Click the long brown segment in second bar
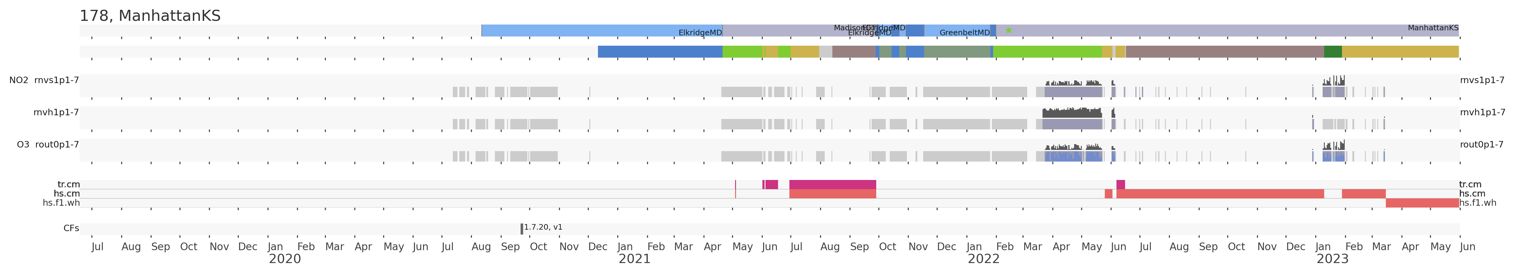 coord(1224,52)
